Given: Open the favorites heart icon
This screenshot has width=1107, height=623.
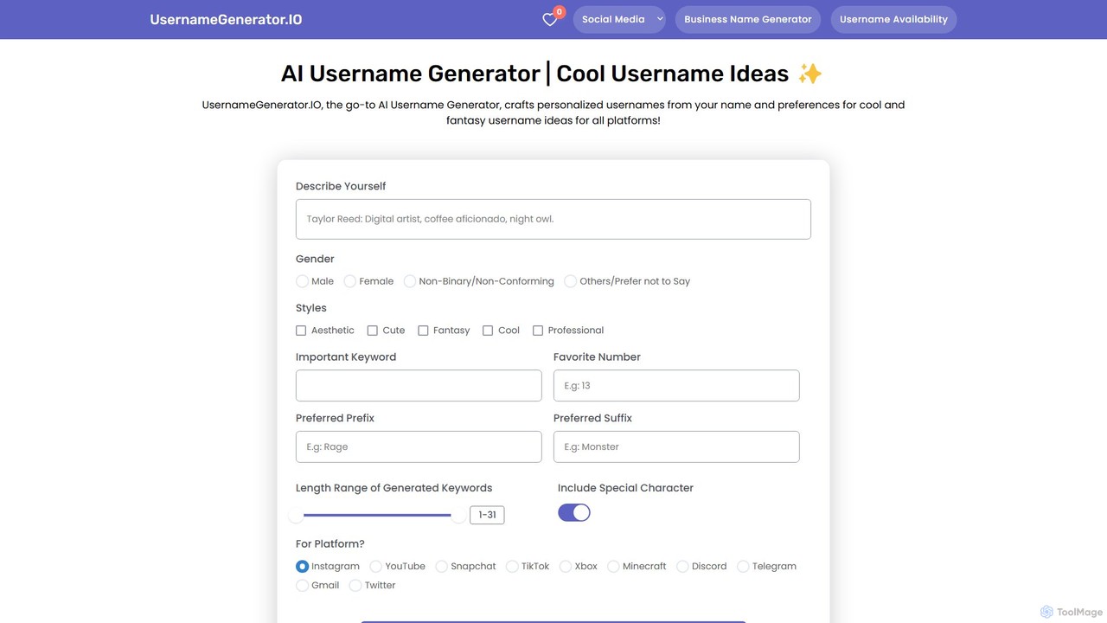Looking at the screenshot, I should pyautogui.click(x=549, y=20).
